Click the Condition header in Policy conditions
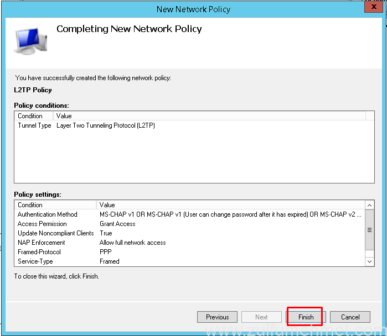This screenshot has height=336, width=387. coord(34,116)
